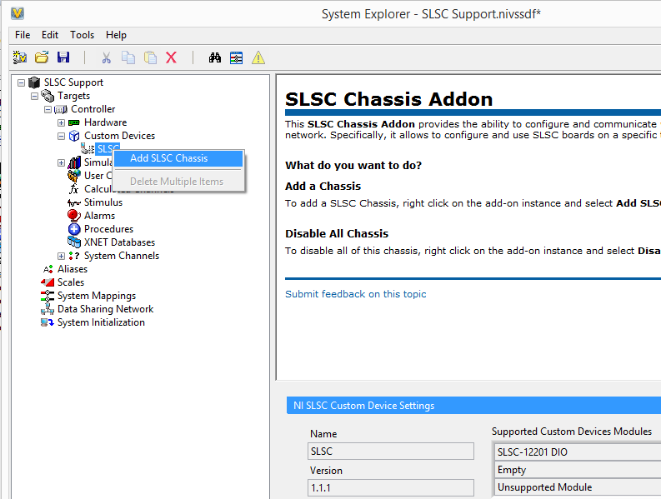Click the yellow warning triangle icon
Viewport: 661px width, 499px height.
(x=258, y=57)
